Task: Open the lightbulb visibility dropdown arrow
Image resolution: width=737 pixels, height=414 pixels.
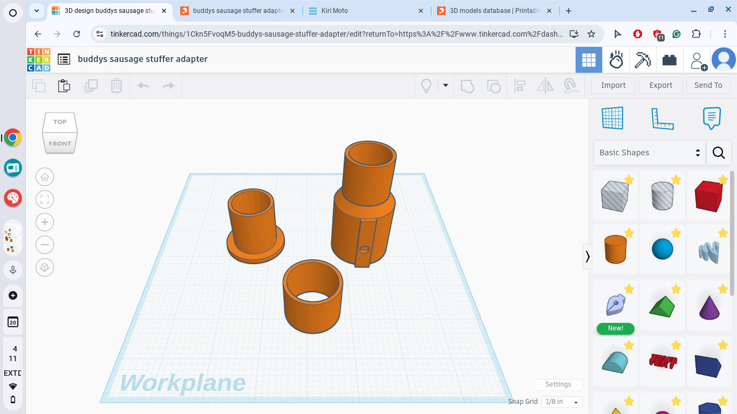Action: (x=446, y=85)
